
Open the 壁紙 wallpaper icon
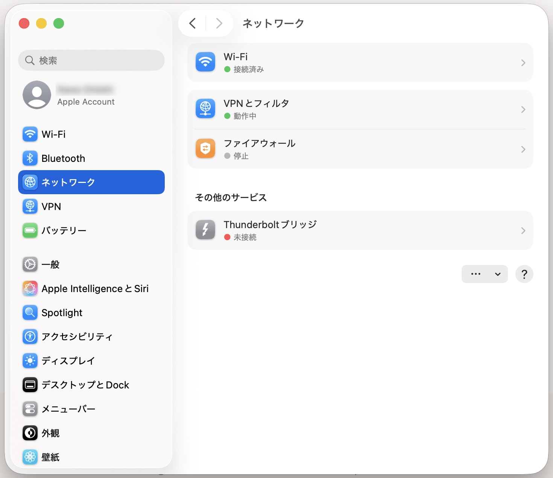[x=30, y=457]
